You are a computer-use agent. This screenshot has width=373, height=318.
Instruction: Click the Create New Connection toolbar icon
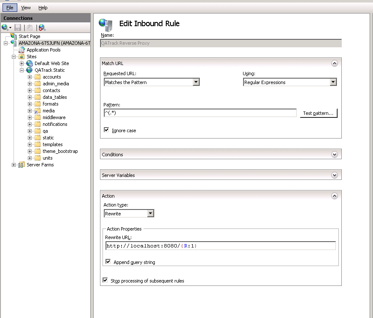(5, 27)
